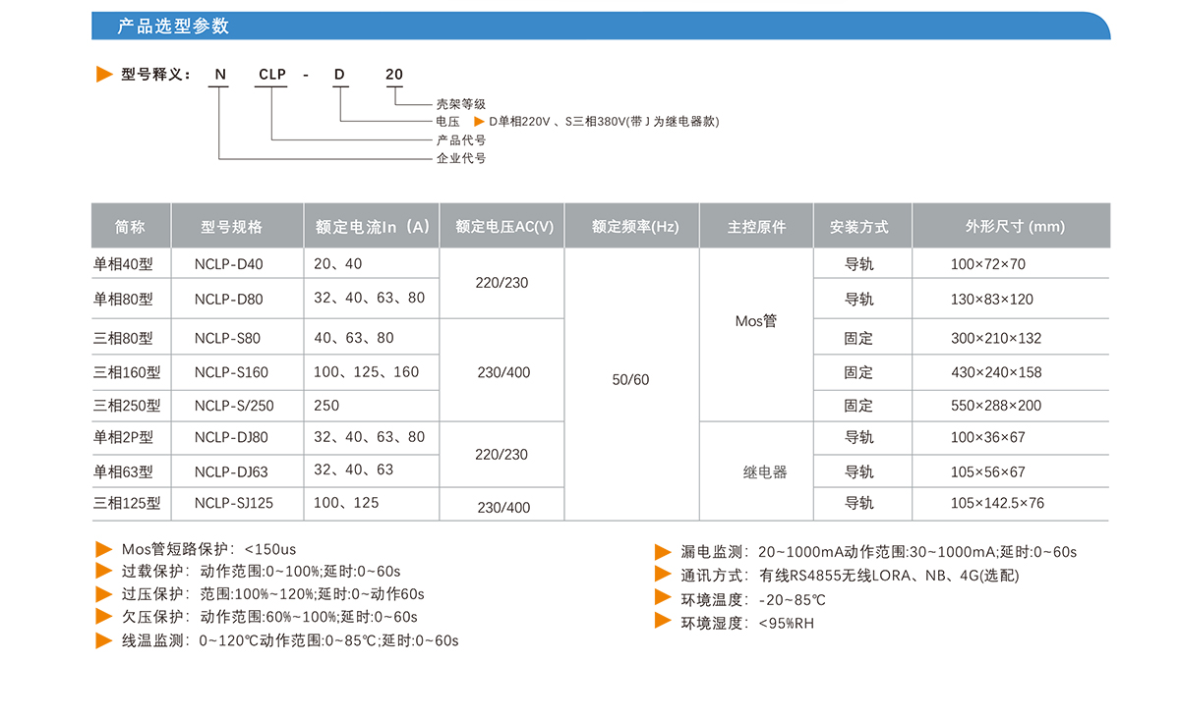Select the 继电器 control component cell
This screenshot has height=719, width=1180.
pos(764,472)
